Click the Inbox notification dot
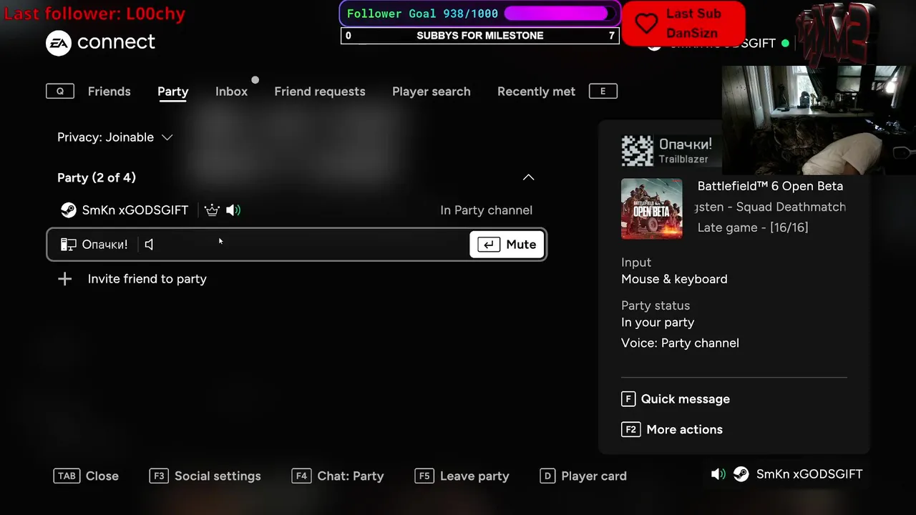This screenshot has height=515, width=916. click(x=255, y=80)
